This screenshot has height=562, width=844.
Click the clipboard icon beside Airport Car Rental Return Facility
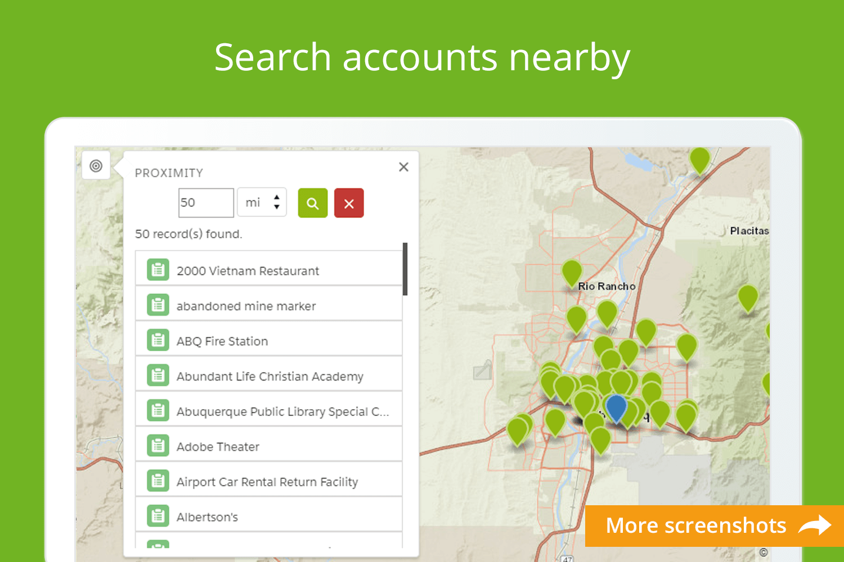tap(158, 481)
